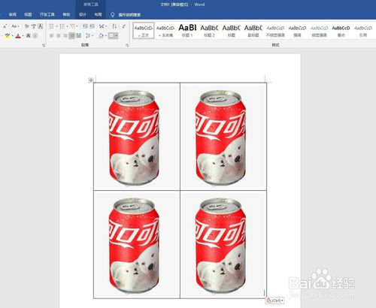Toggle Show/Hide paragraph marks
The width and height of the screenshot is (376, 308).
click(124, 26)
